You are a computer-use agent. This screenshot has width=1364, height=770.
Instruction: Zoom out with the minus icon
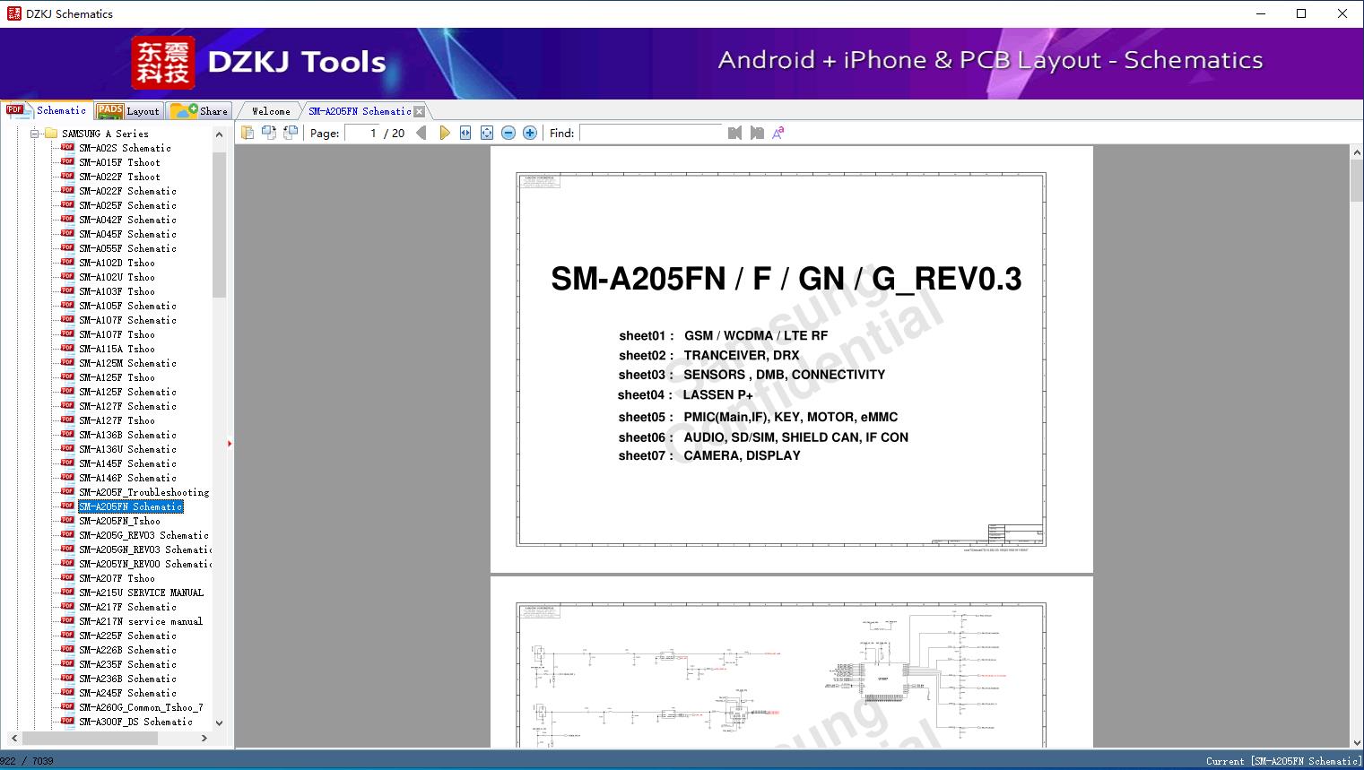click(508, 133)
